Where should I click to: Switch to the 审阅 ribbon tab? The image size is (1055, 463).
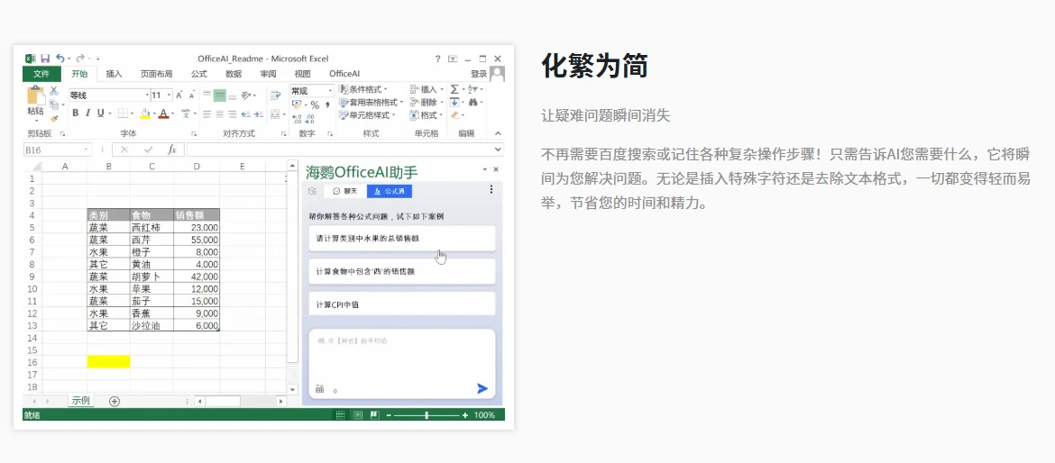(x=268, y=74)
